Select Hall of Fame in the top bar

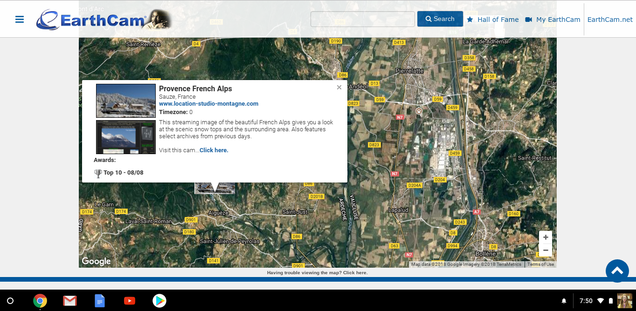point(498,20)
